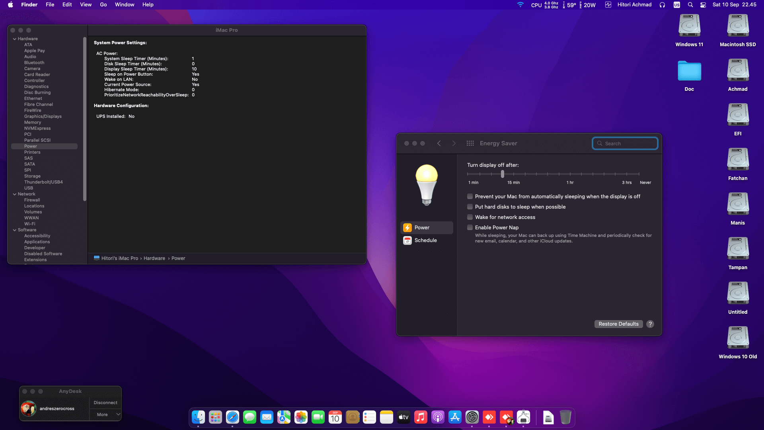The height and width of the screenshot is (430, 764).
Task: Click the Restore Defaults button
Action: tap(618, 324)
